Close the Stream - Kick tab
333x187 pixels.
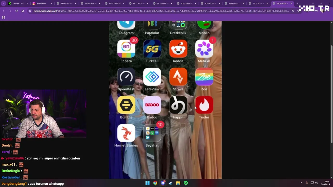(x=27, y=4)
